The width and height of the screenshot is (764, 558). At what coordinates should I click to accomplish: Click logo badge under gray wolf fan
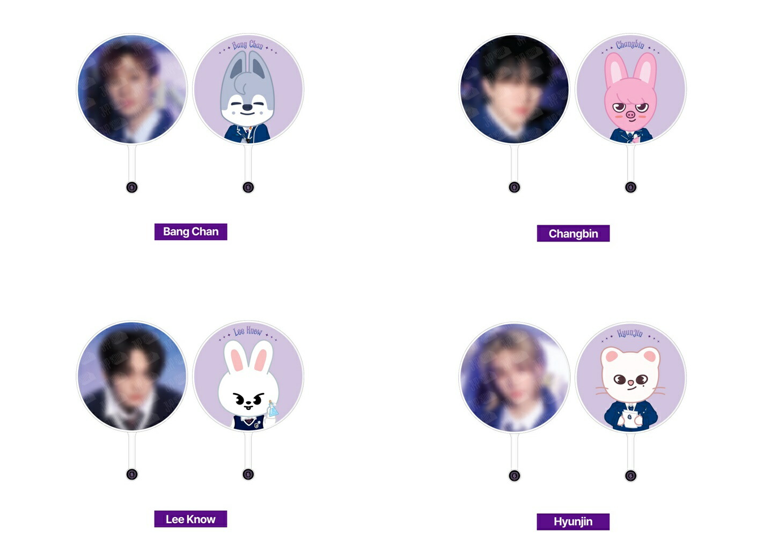[248, 187]
